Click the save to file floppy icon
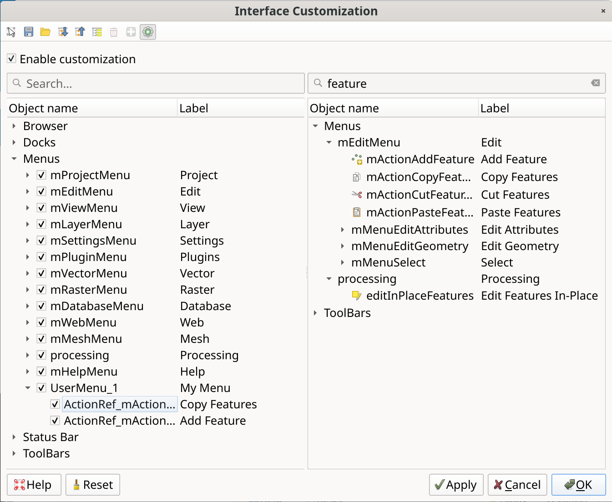This screenshot has width=612, height=502. pyautogui.click(x=29, y=32)
